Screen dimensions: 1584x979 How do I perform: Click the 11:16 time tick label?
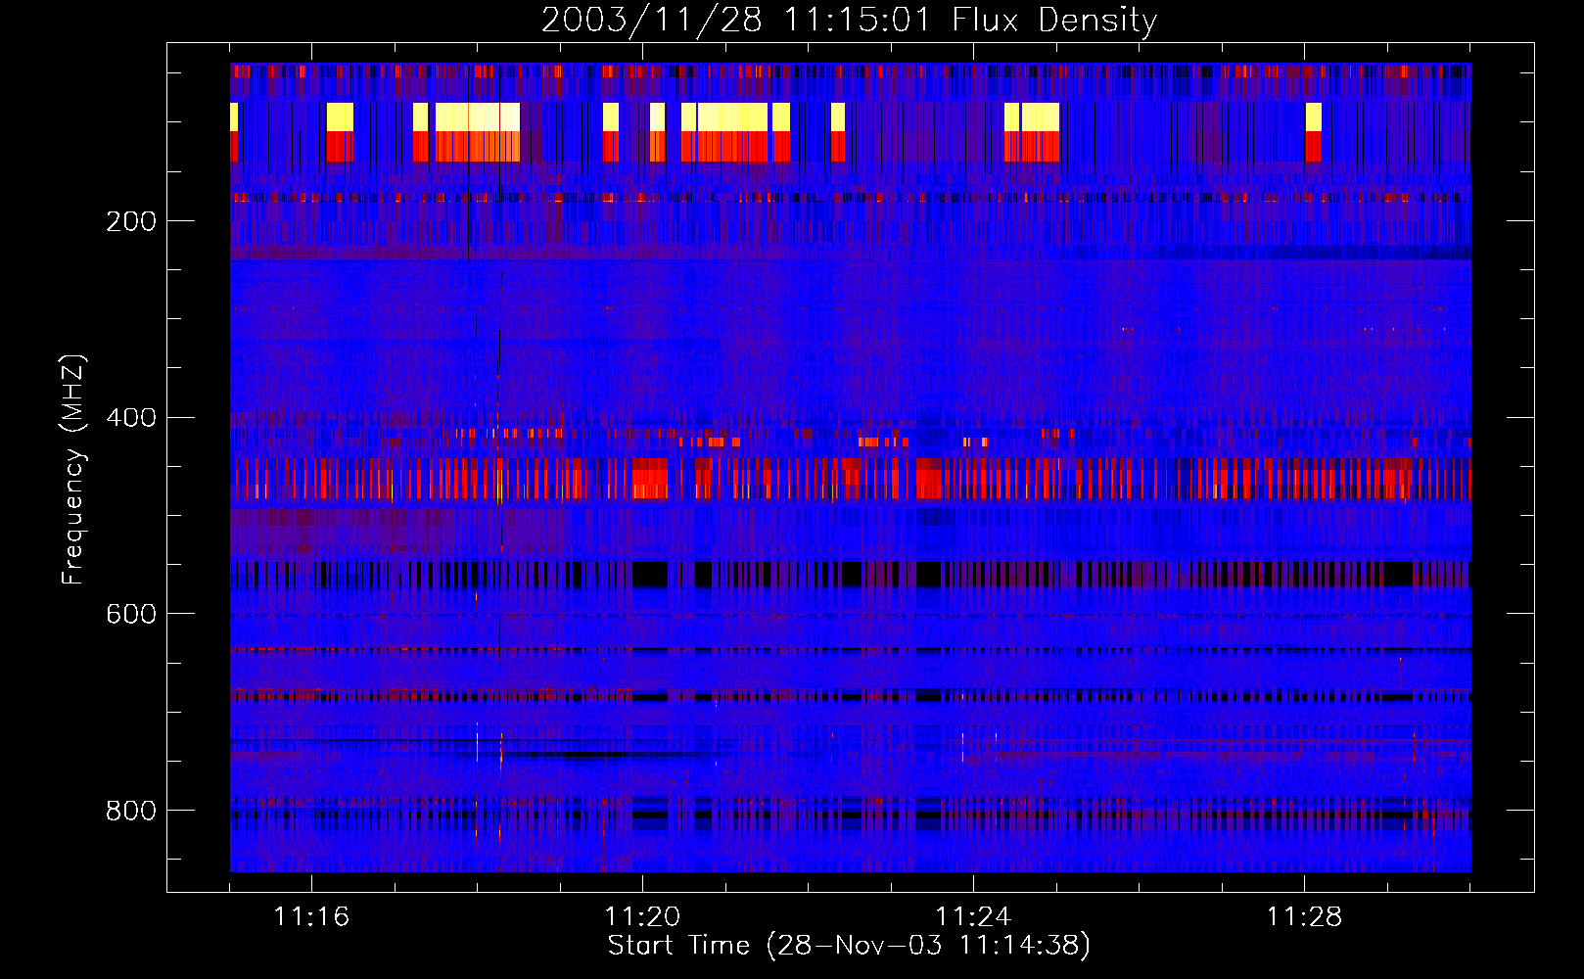(311, 916)
